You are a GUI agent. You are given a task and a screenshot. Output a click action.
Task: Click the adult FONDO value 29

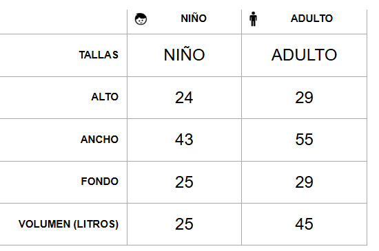304,182
